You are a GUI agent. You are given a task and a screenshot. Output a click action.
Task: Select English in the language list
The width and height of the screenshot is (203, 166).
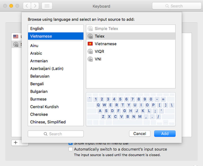click(x=37, y=29)
